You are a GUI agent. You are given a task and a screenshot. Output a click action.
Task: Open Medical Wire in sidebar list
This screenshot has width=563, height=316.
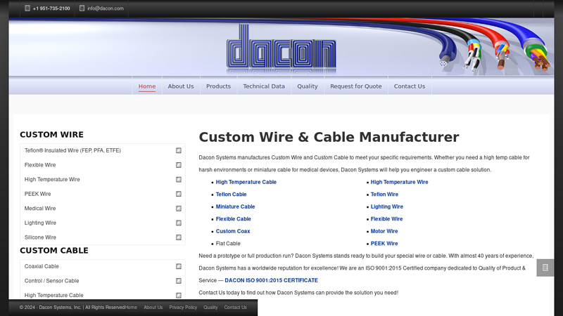point(40,208)
